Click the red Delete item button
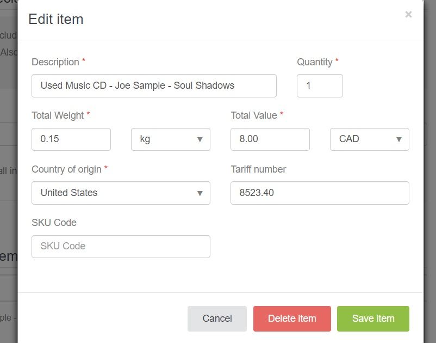This screenshot has height=343, width=436. [x=292, y=318]
